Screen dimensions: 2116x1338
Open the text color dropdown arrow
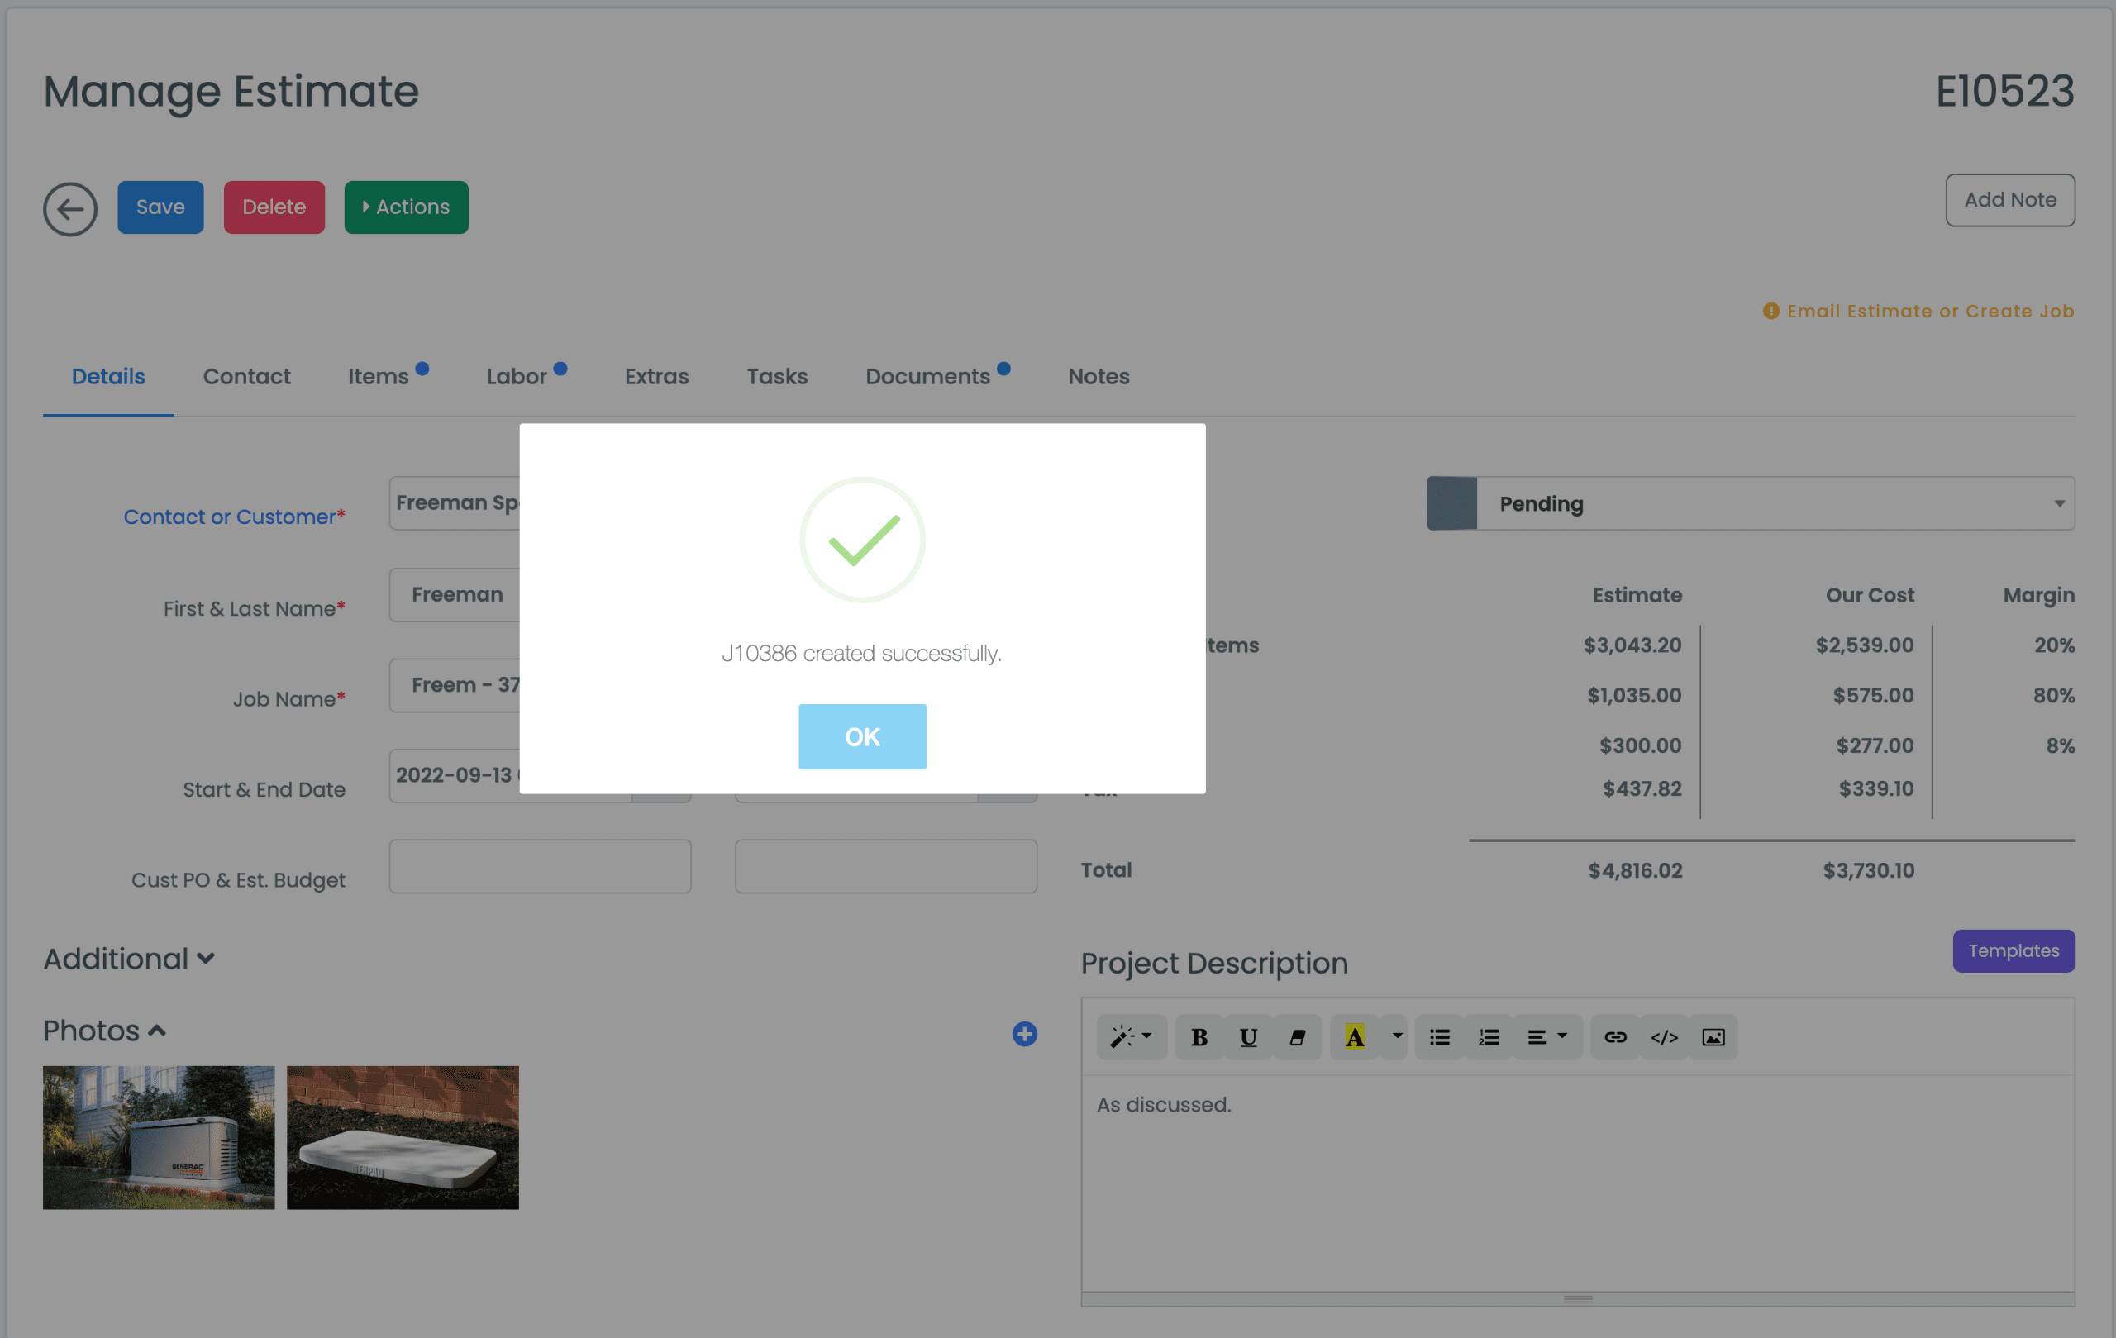[1396, 1036]
